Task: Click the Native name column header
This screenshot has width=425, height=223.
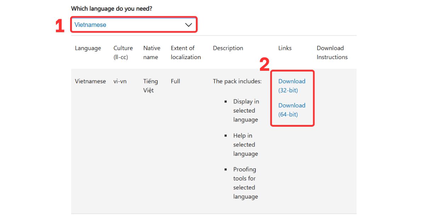Action: point(152,52)
